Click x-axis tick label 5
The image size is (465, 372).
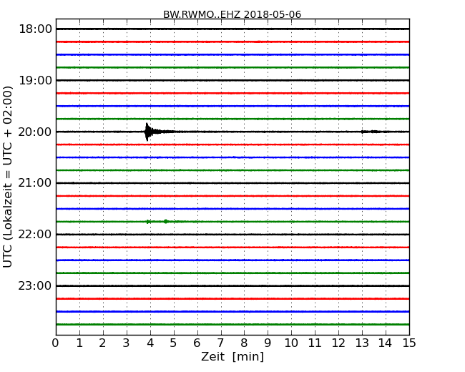[173, 343]
